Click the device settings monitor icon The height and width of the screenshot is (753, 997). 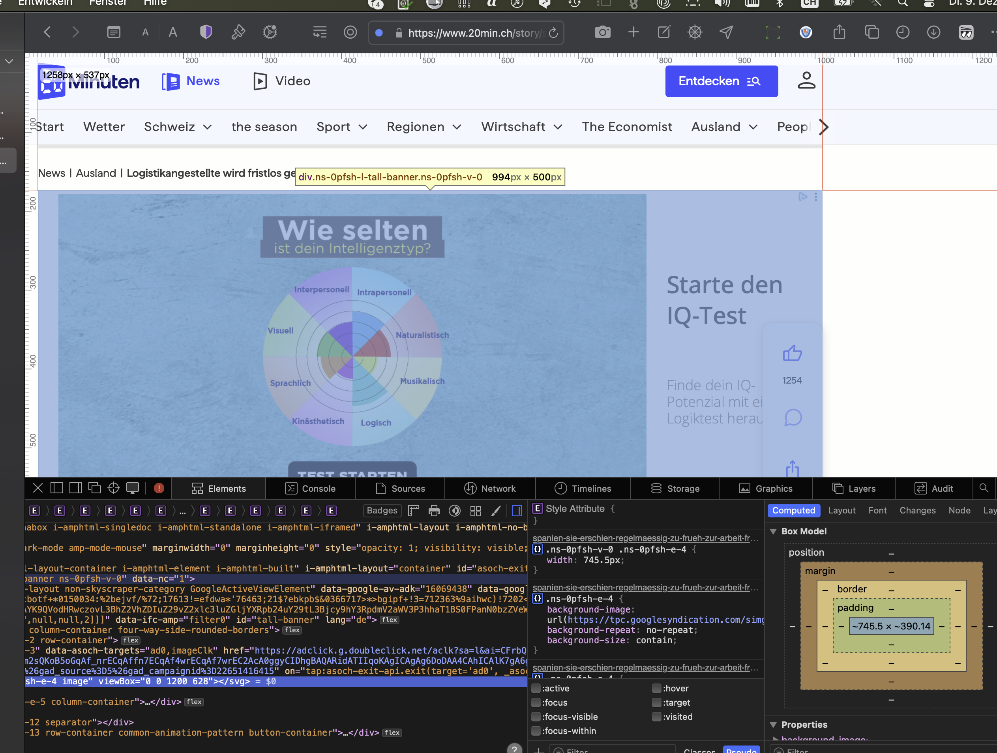[x=133, y=488]
